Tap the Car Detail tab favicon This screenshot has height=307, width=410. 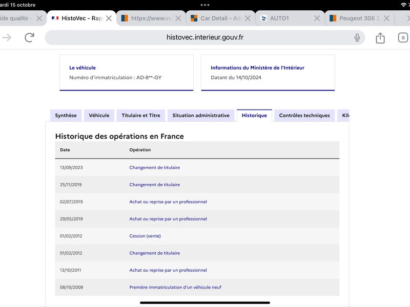click(194, 18)
